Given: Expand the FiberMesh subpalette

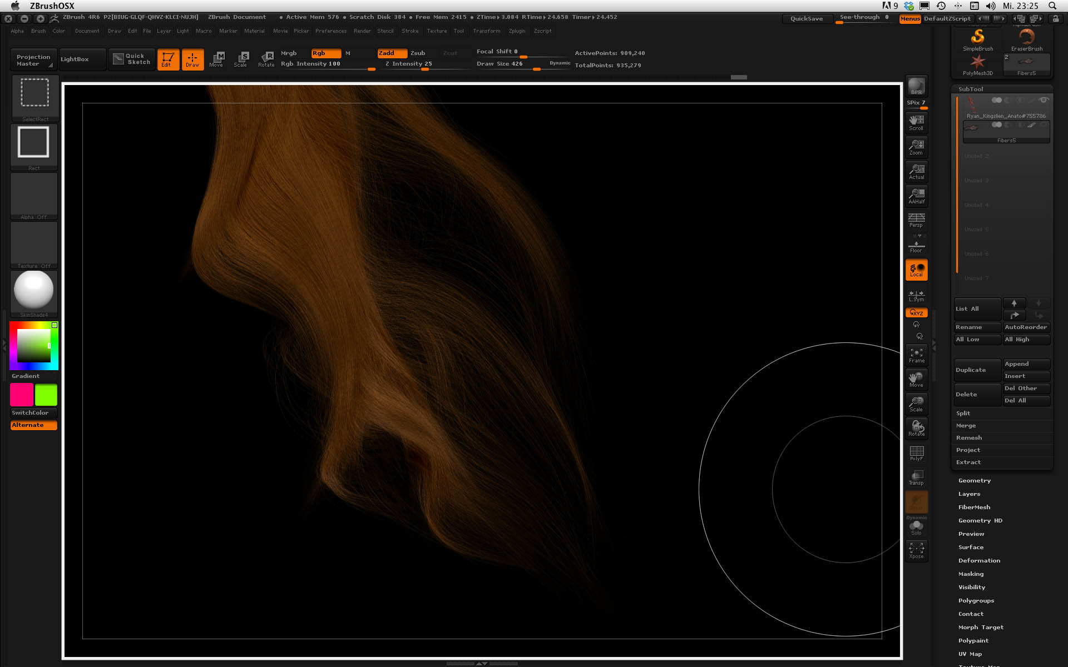Looking at the screenshot, I should [x=974, y=507].
